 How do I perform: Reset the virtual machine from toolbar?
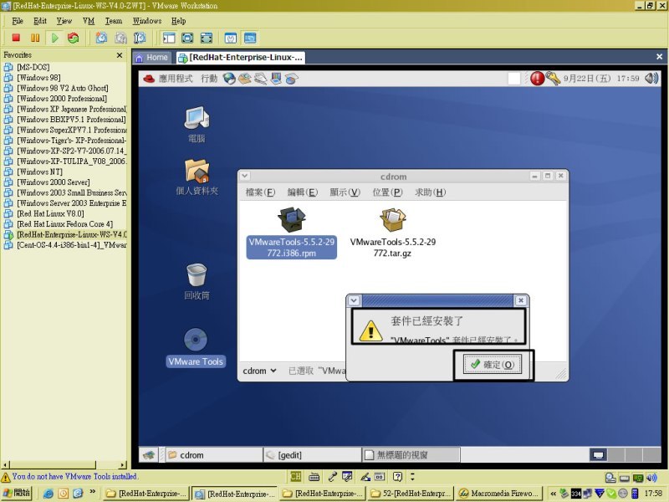click(x=74, y=38)
